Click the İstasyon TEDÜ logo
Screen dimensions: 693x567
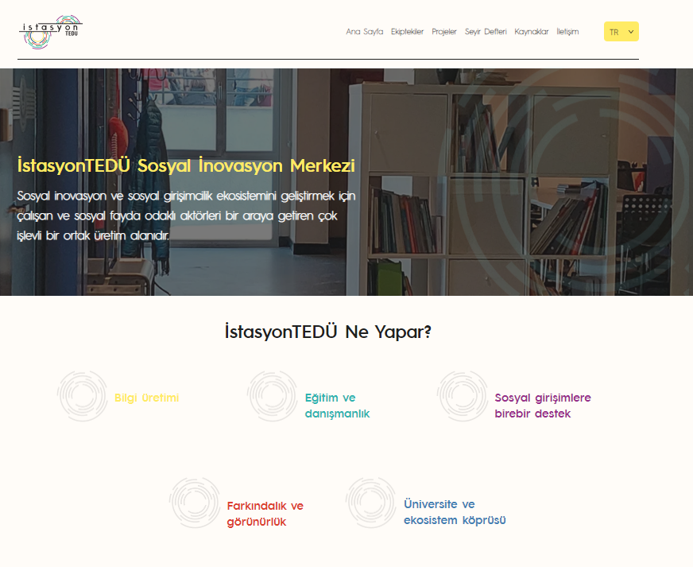pyautogui.click(x=51, y=32)
